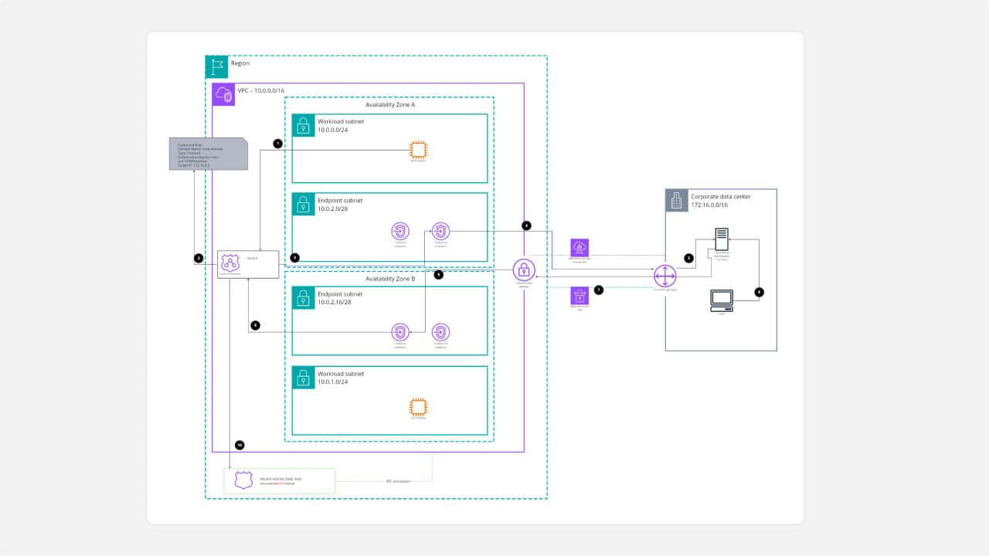Select the customer gateway four-arrow icon
Viewport: 989px width, 556px height.
click(664, 276)
